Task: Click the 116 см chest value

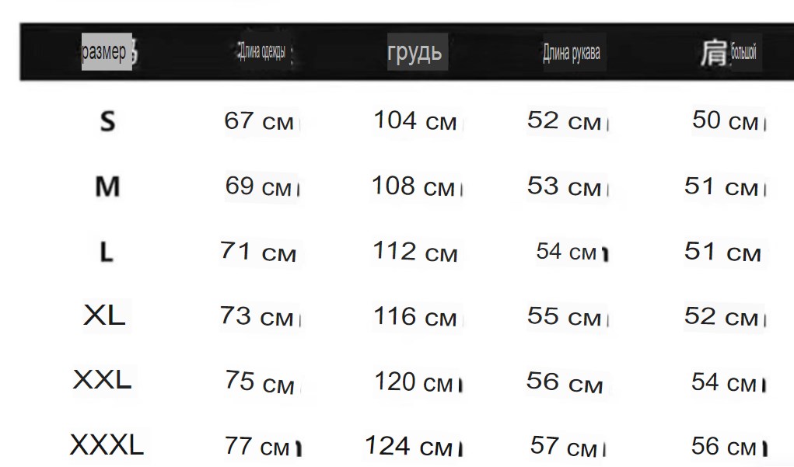Action: click(x=414, y=317)
